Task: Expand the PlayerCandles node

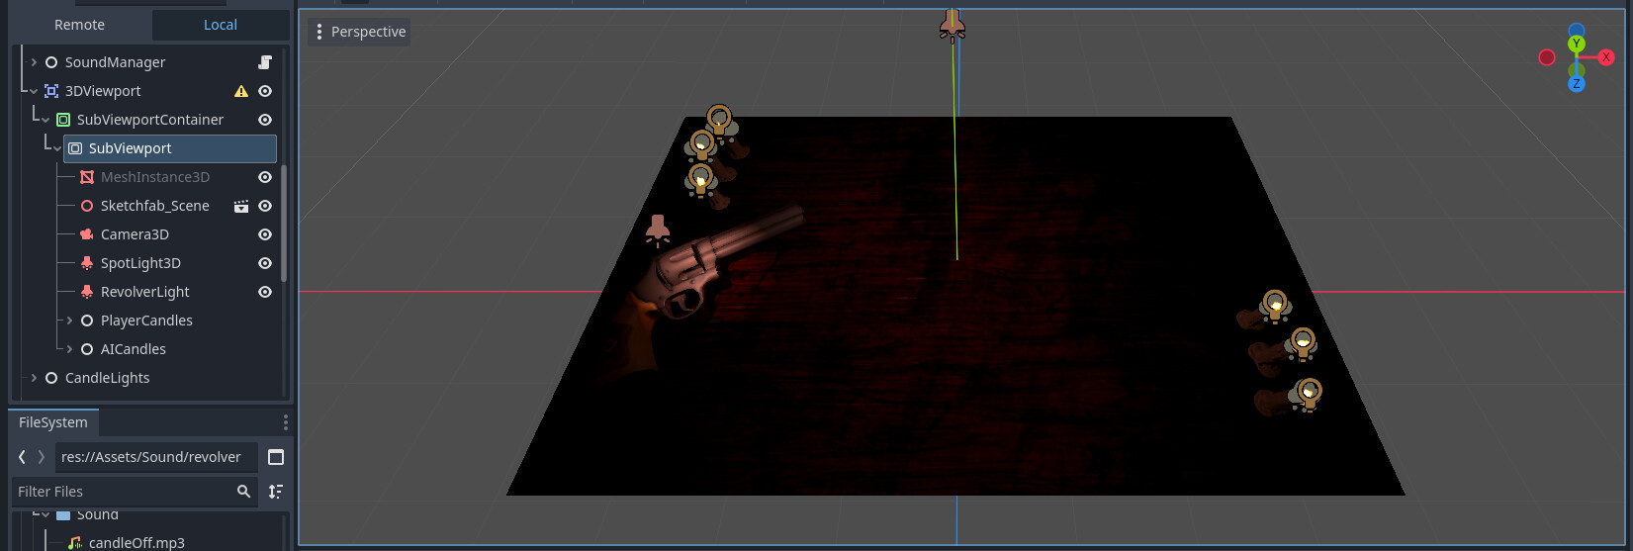Action: pos(69,321)
